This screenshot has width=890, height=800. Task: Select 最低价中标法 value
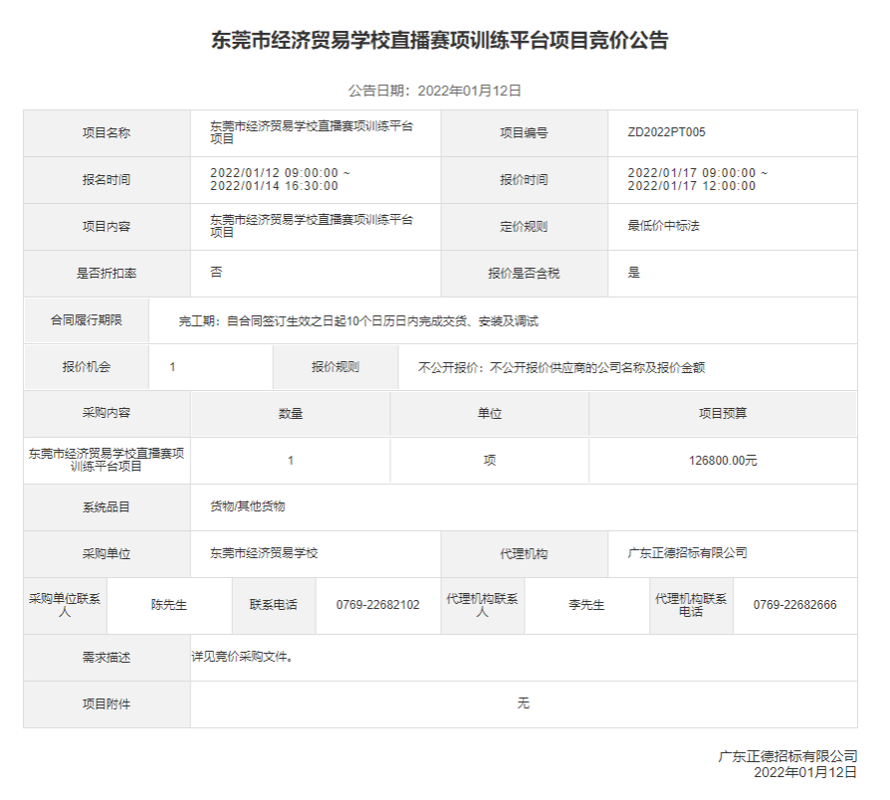pyautogui.click(x=664, y=226)
